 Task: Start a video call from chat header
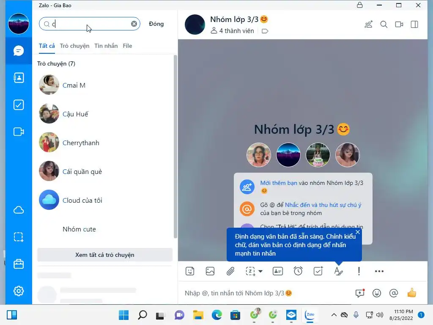(x=399, y=24)
